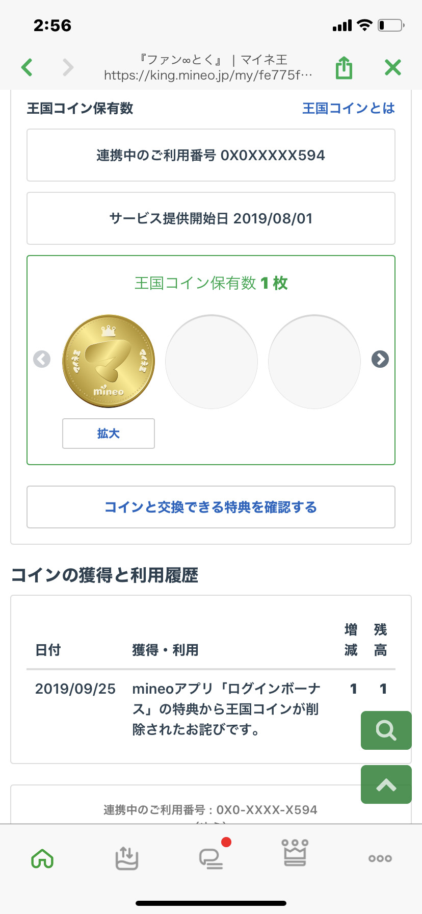
Task: Go to the home tab
Action: [42, 858]
